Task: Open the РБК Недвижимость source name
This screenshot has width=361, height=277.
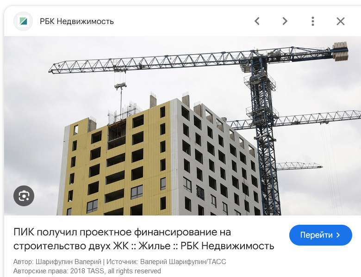Action: 77,21
